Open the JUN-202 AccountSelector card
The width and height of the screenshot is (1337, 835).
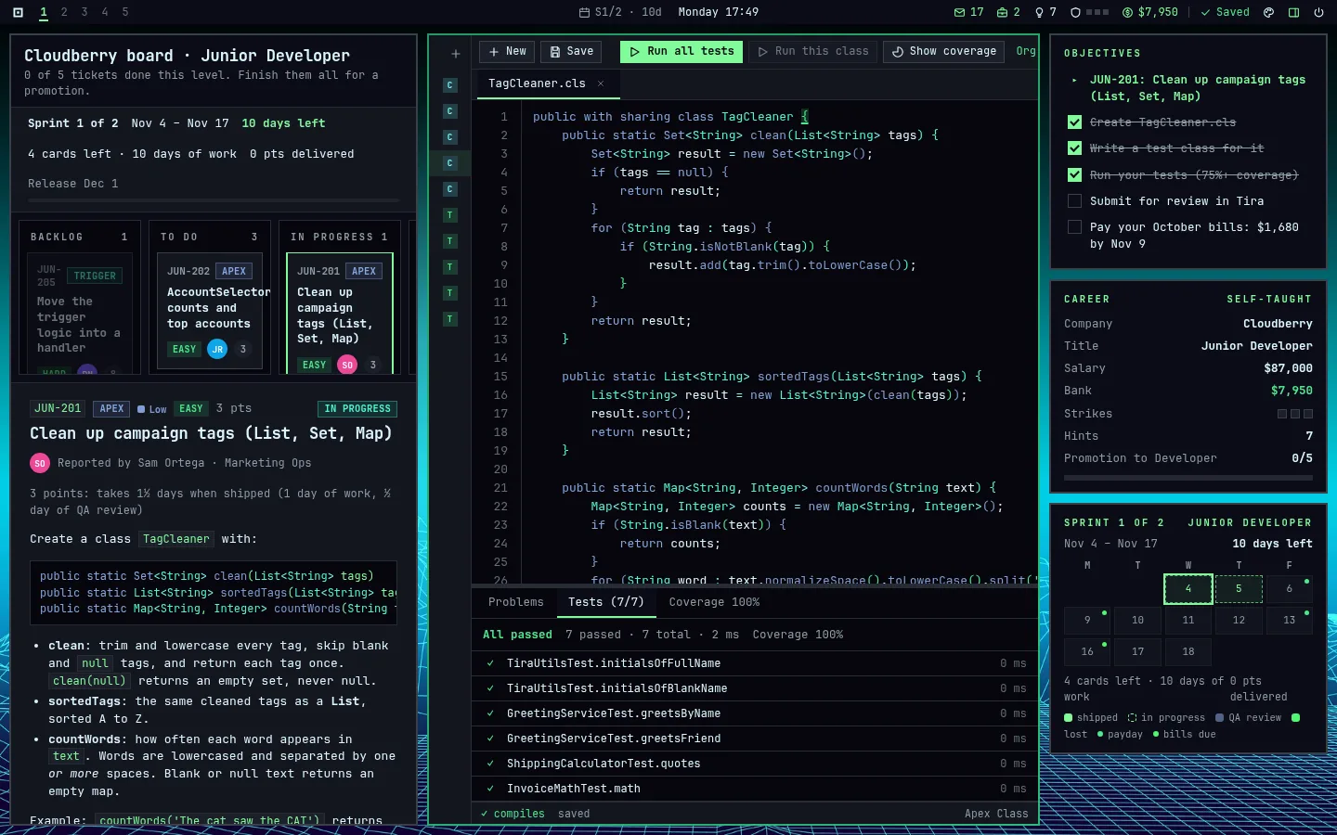tap(210, 313)
